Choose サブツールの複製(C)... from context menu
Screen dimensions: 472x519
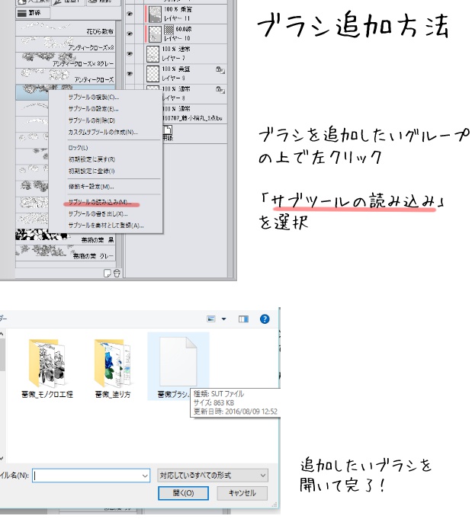(93, 98)
